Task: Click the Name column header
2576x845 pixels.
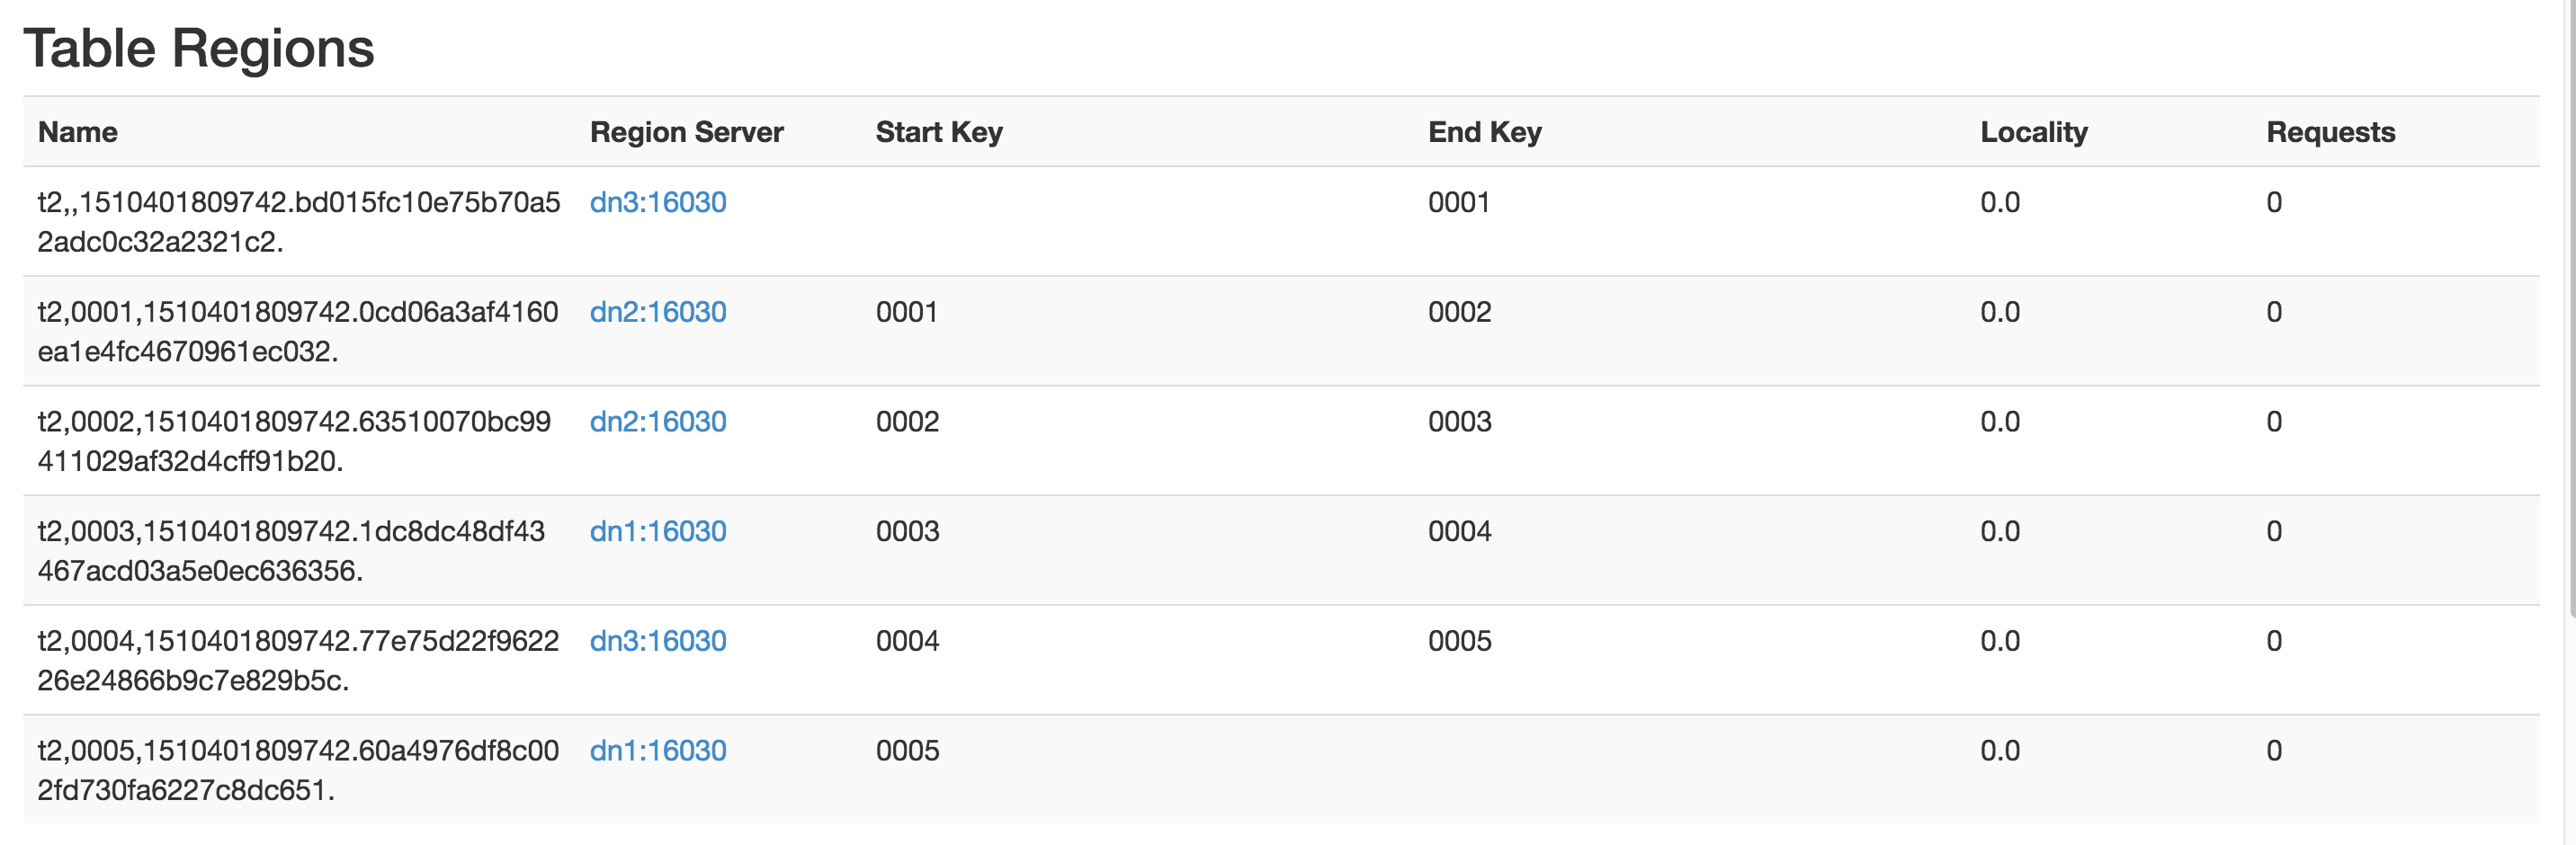Action: coord(78,132)
